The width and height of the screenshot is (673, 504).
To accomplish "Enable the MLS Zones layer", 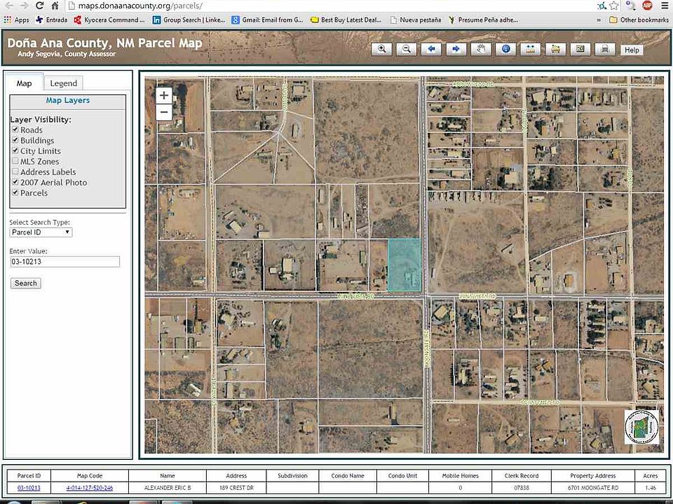I will tap(15, 162).
